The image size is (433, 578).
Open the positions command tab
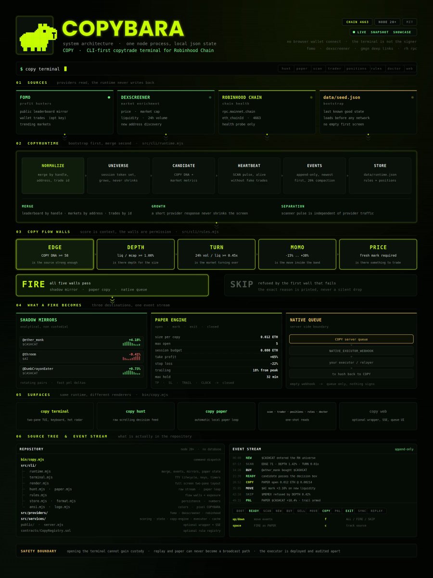point(357,68)
